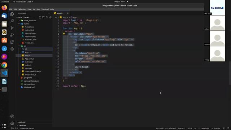The width and height of the screenshot is (231, 130).
Task: Expand the TIMELINE section
Action: [x=22, y=125]
